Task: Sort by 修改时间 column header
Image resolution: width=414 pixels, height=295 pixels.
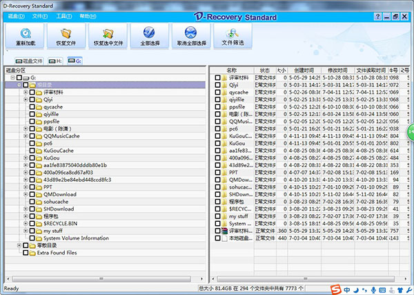Action: pos(337,70)
